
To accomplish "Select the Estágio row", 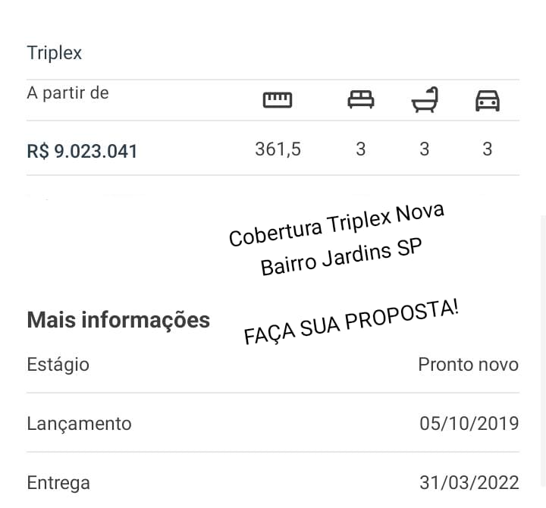I will click(x=273, y=365).
